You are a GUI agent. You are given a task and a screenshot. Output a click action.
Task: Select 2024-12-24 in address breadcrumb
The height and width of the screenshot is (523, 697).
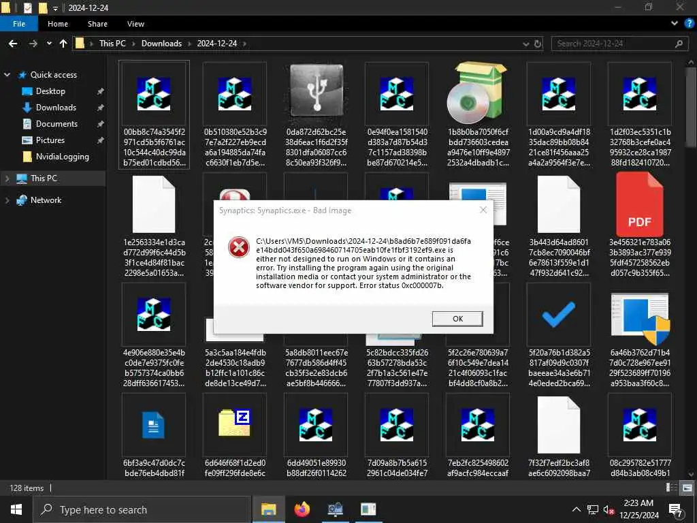pos(217,44)
